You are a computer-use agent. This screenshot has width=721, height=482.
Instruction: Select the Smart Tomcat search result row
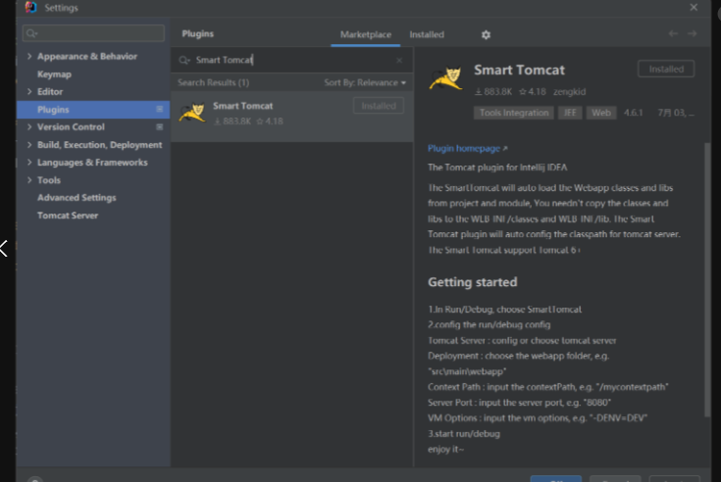point(292,117)
